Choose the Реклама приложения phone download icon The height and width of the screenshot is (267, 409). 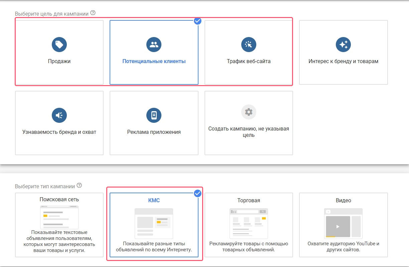click(154, 115)
